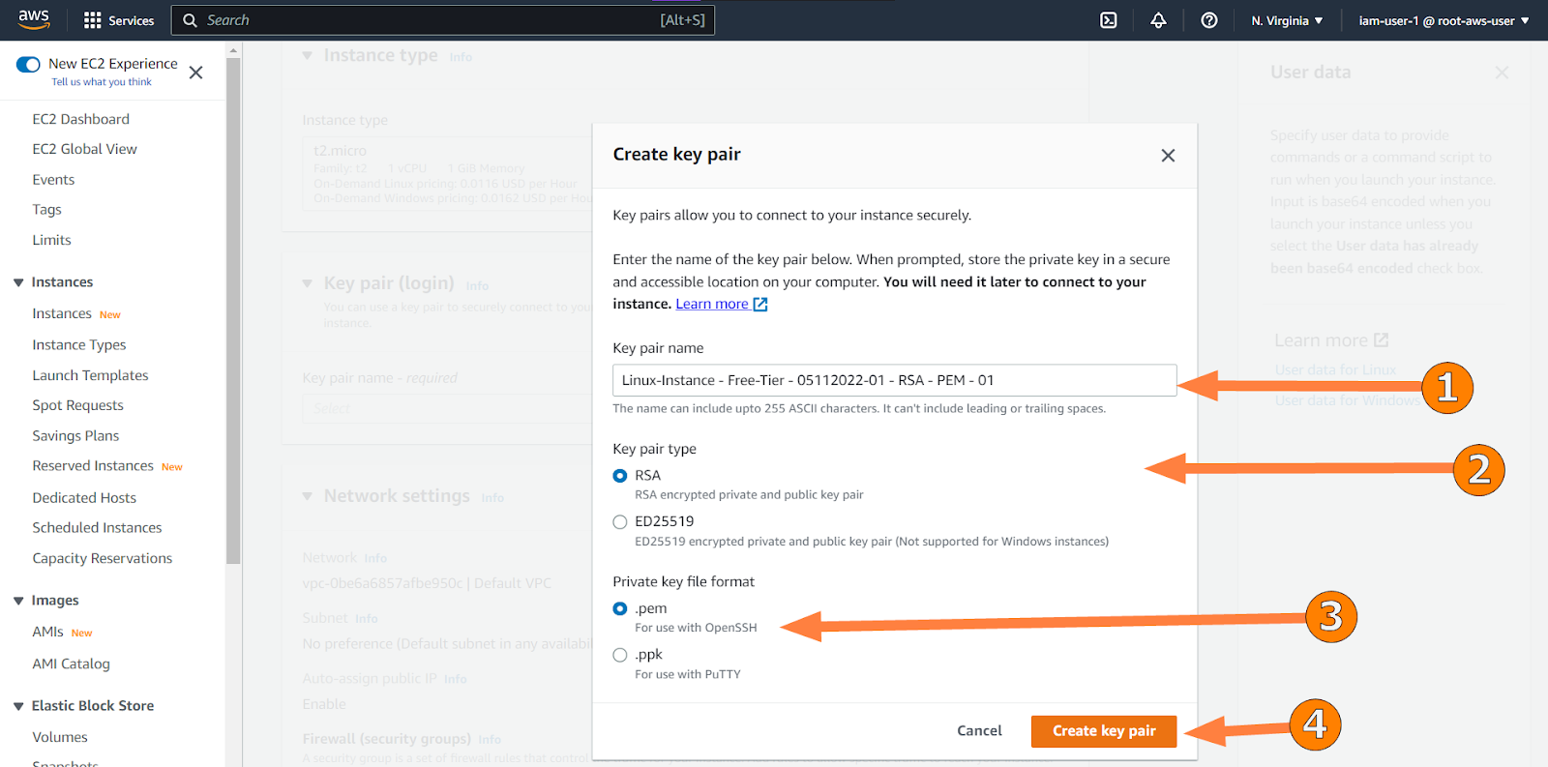This screenshot has width=1548, height=767.
Task: Click Info link beside Key pair (login)
Action: pos(477,286)
